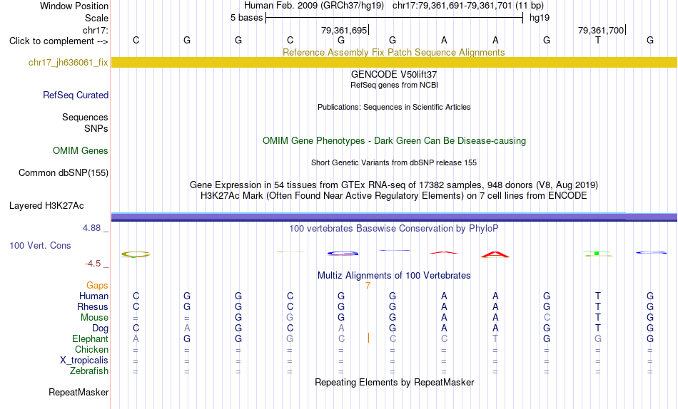The image size is (678, 409).
Task: Click the faded 'C' base in Mouse row
Action: (547, 318)
